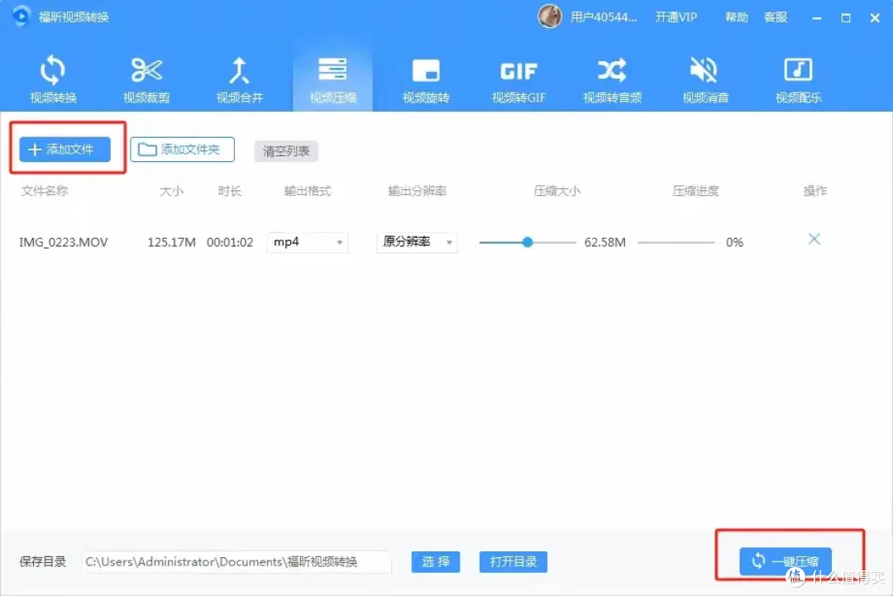Remove IMG_0223.MOV with the X icon
Viewport: 893px width, 596px height.
pos(814,239)
